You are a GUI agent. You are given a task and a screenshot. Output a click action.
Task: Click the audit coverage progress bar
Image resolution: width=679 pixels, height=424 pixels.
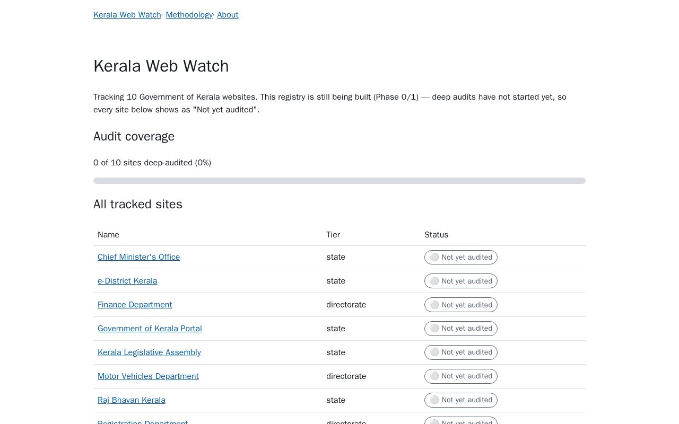click(339, 181)
